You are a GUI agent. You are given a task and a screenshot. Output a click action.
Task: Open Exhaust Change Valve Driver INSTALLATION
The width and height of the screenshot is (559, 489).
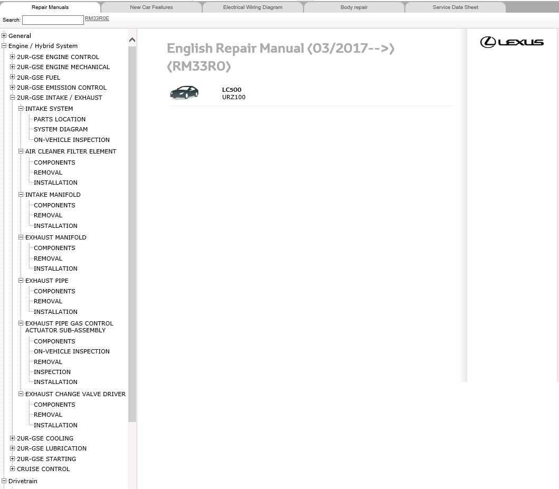point(55,425)
